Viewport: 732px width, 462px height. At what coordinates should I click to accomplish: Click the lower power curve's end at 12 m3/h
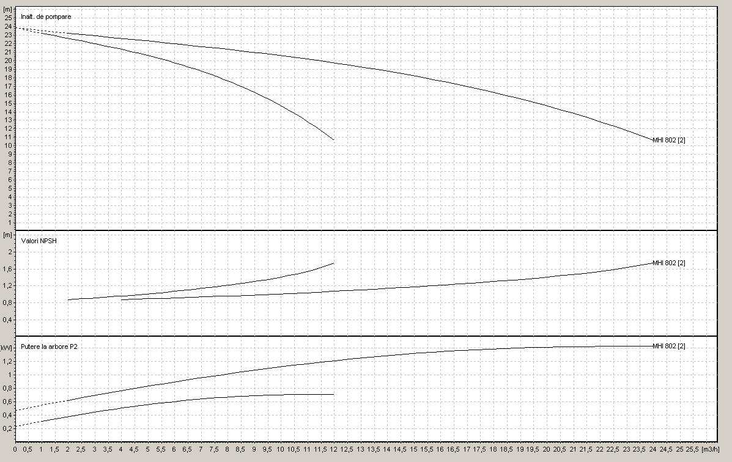(x=333, y=394)
